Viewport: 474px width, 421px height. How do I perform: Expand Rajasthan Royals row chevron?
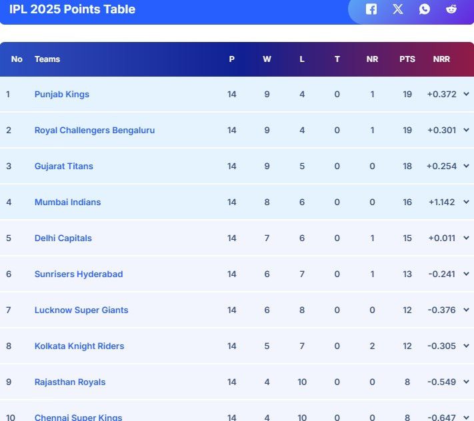click(466, 382)
